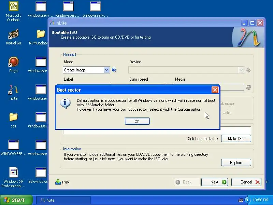The width and height of the screenshot is (273, 205).
Task: Click the nLite logo in header banner
Action: [x=248, y=37]
